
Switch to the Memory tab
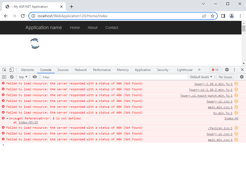pyautogui.click(x=123, y=70)
